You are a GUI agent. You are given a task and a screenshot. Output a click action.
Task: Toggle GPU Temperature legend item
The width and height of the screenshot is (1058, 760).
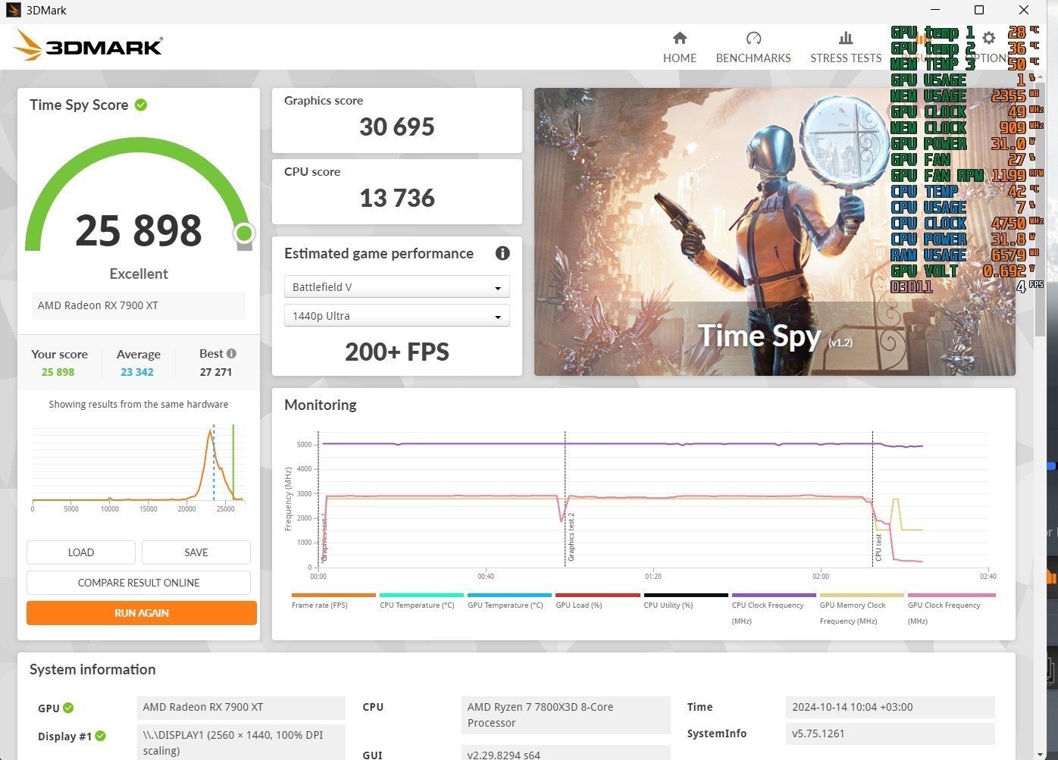click(509, 602)
